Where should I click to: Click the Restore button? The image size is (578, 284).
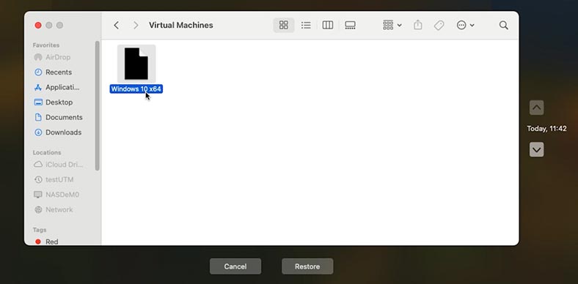point(307,266)
